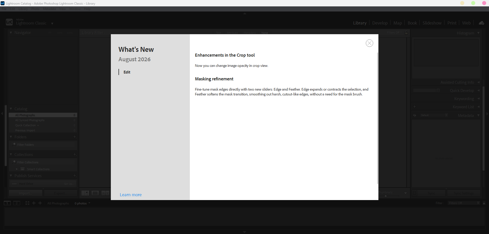The width and height of the screenshot is (489, 234).
Task: Click the main window 1 icon
Action: [7, 203]
